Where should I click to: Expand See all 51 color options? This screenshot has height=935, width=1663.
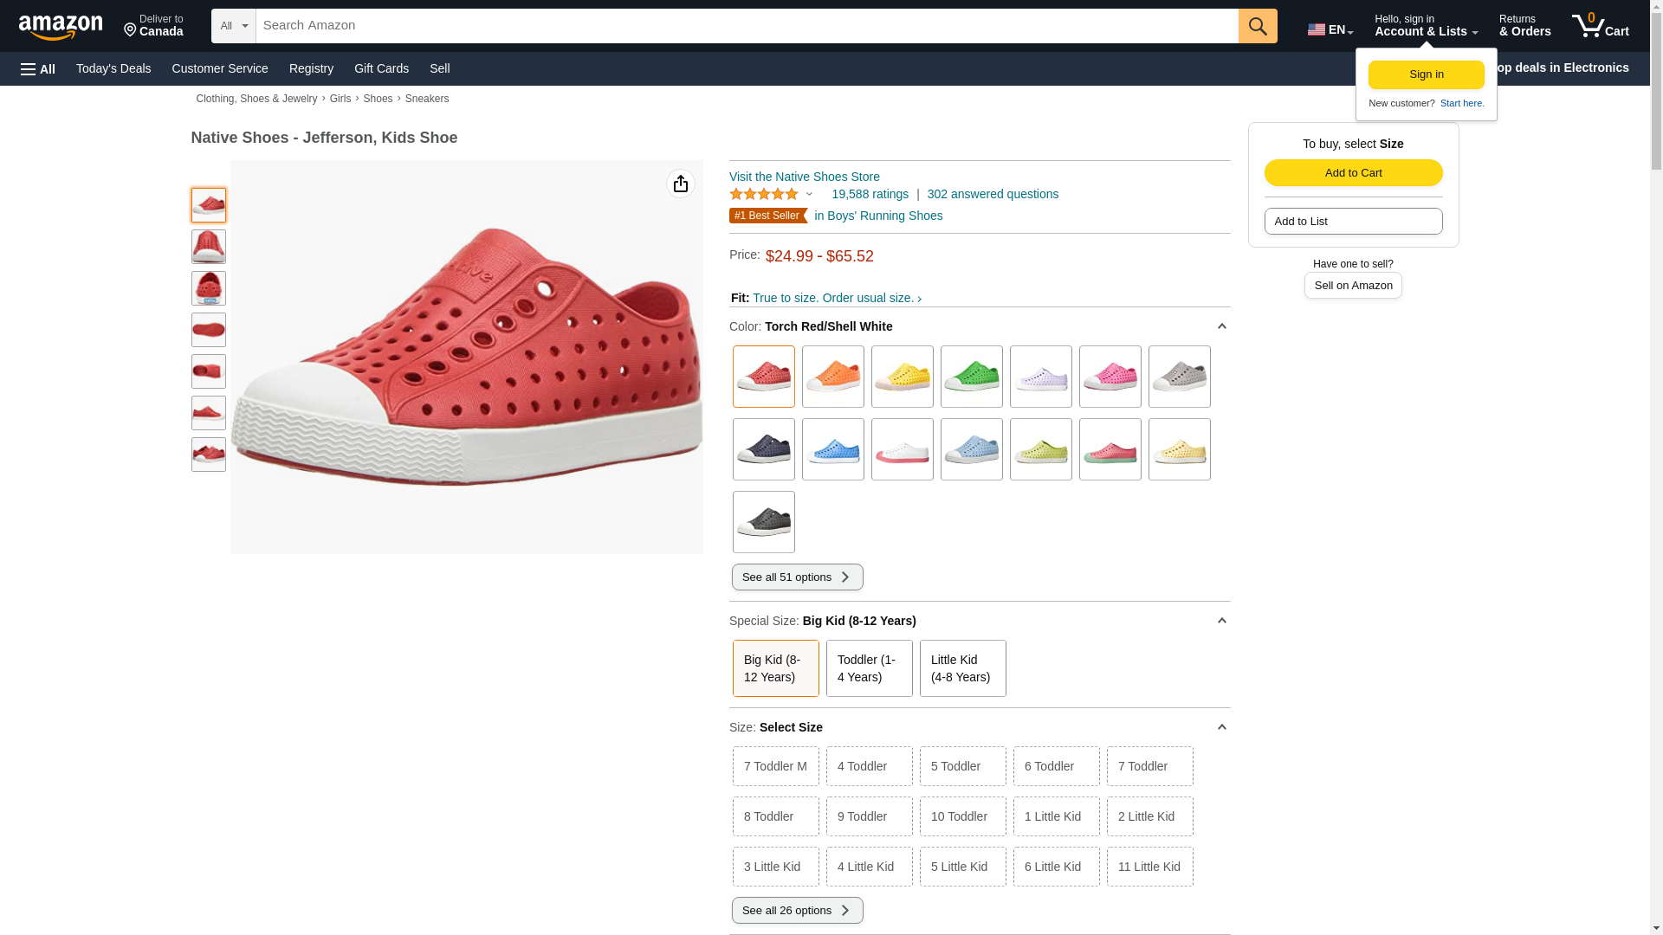pos(797,577)
